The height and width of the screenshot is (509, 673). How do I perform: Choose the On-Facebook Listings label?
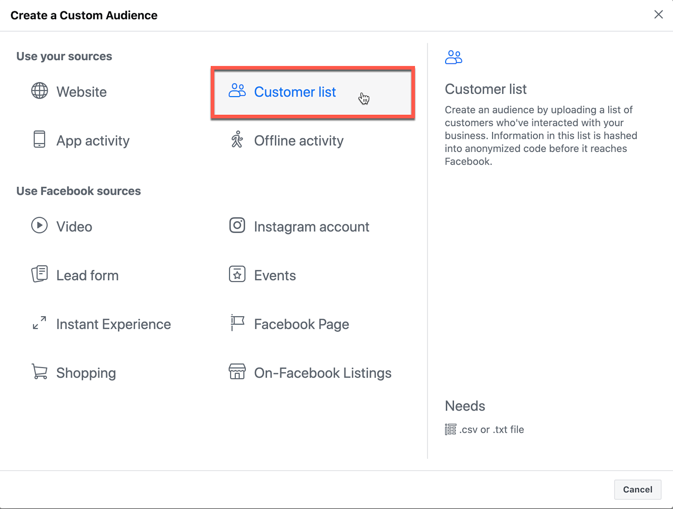(323, 373)
